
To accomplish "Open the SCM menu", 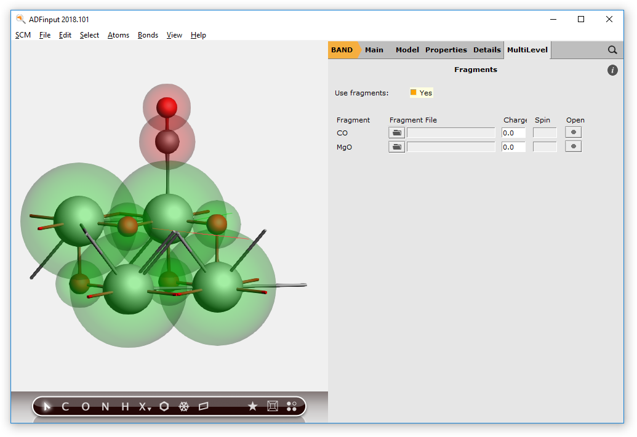I will (23, 35).
